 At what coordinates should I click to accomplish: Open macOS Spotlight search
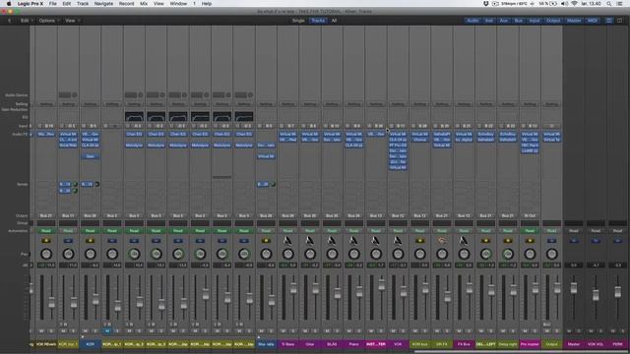tap(609, 4)
